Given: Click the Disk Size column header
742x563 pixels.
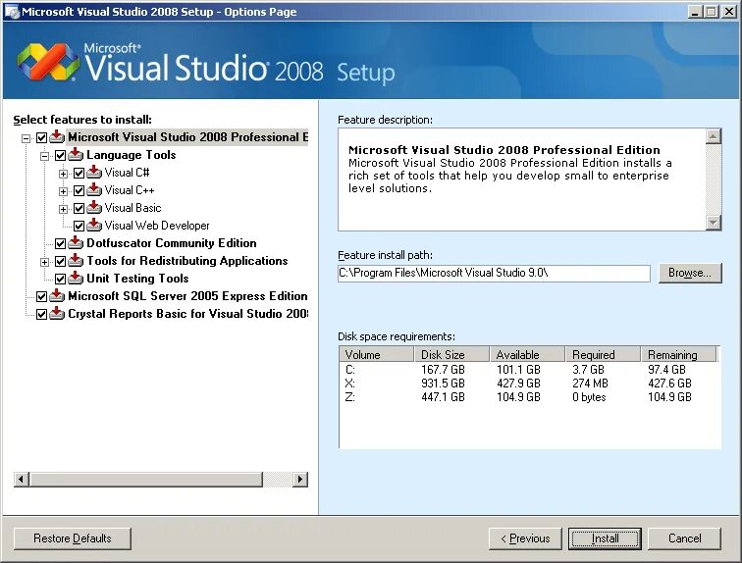Looking at the screenshot, I should point(451,354).
